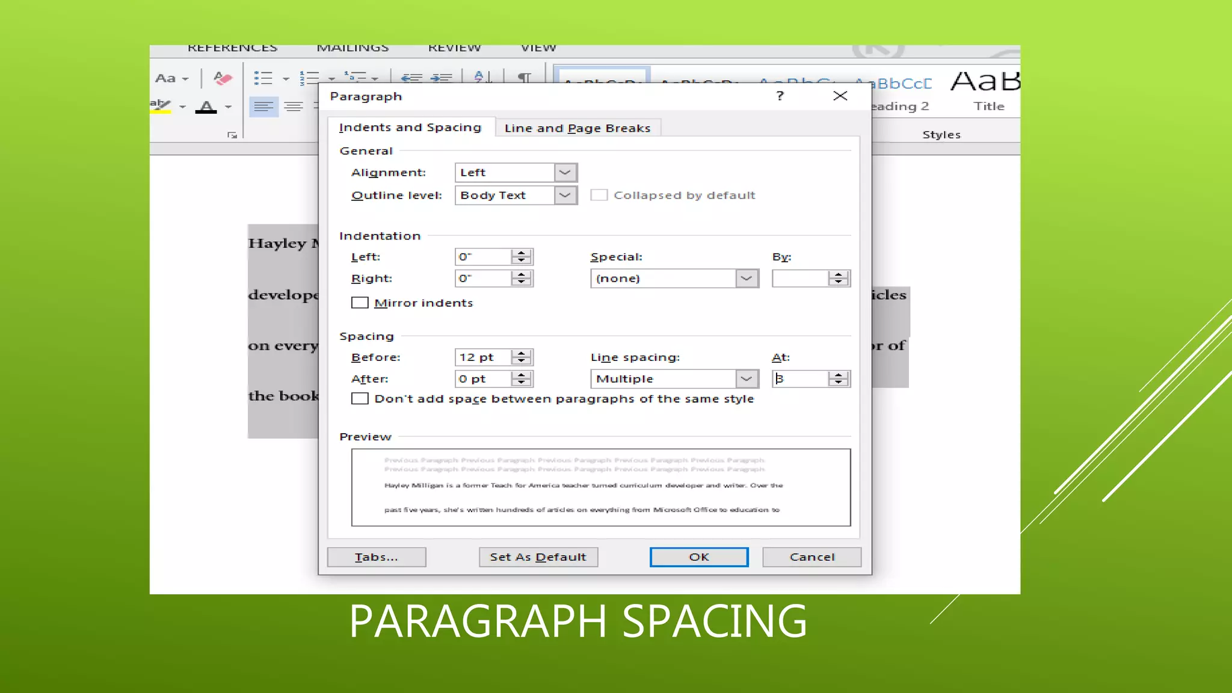Click the By value spinner arrows
Screen dimensions: 1232x693
(839, 279)
